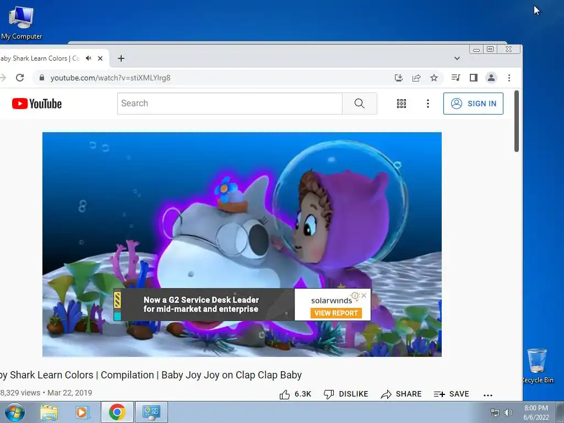The width and height of the screenshot is (564, 423).
Task: Open the tab search chevron
Action: click(x=457, y=58)
